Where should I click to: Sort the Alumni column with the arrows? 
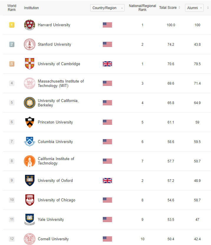[208, 8]
